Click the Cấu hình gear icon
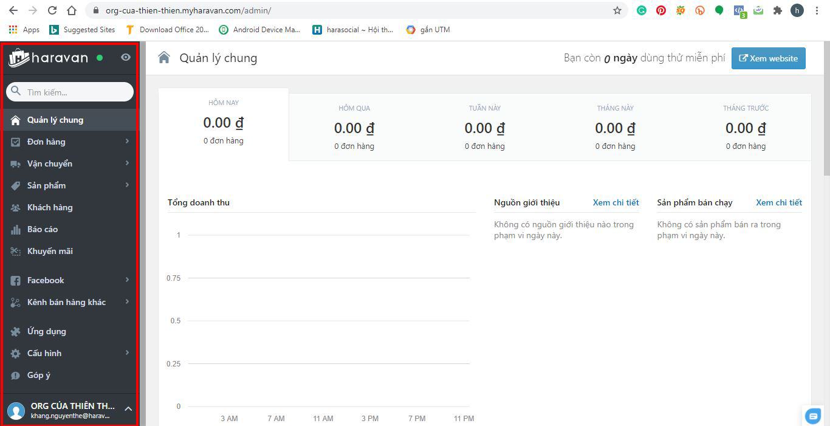Screen dimensions: 830x426 point(16,353)
